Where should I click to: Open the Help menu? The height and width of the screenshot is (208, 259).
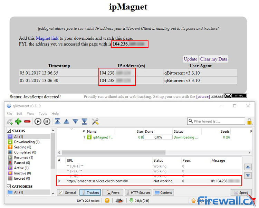click(x=55, y=113)
